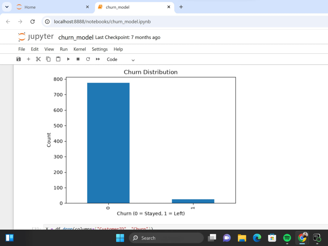Open the File menu
The height and width of the screenshot is (246, 328).
[22, 49]
